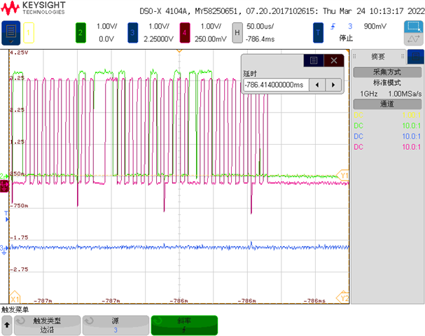Select the zoom box region icon
425x336 pixels.
click(x=413, y=27)
